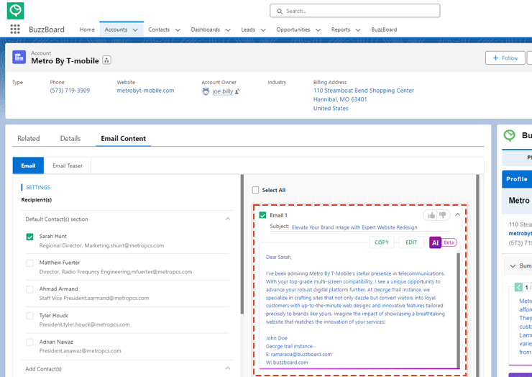Switch to the Related tab
532x377 pixels.
click(x=29, y=139)
